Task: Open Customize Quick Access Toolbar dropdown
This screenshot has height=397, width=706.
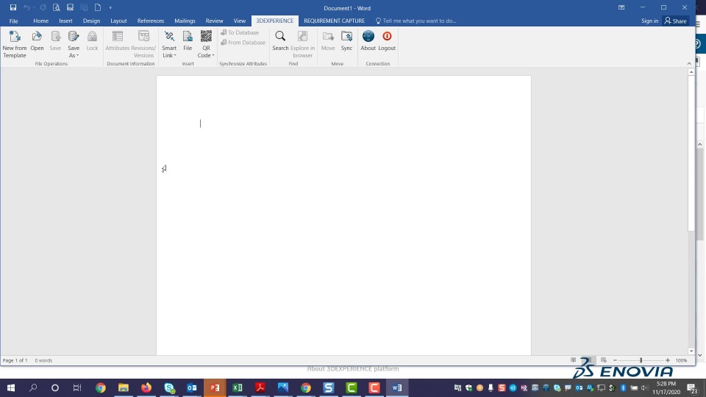Action: tap(110, 7)
